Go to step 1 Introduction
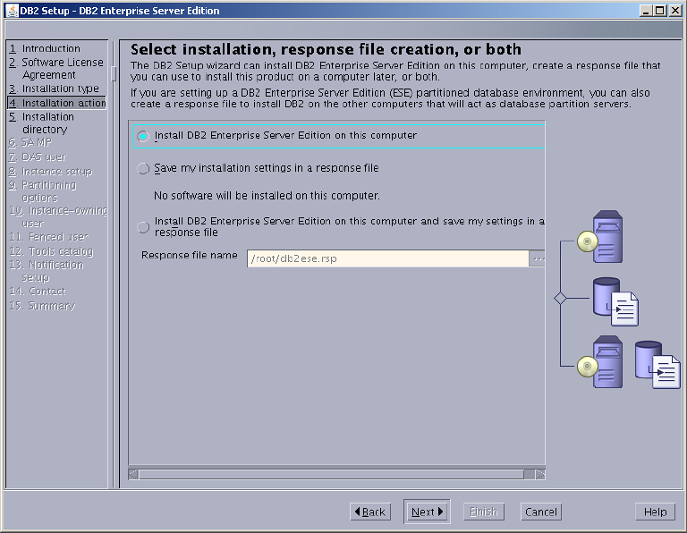Screen dimensions: 687x533 point(45,48)
